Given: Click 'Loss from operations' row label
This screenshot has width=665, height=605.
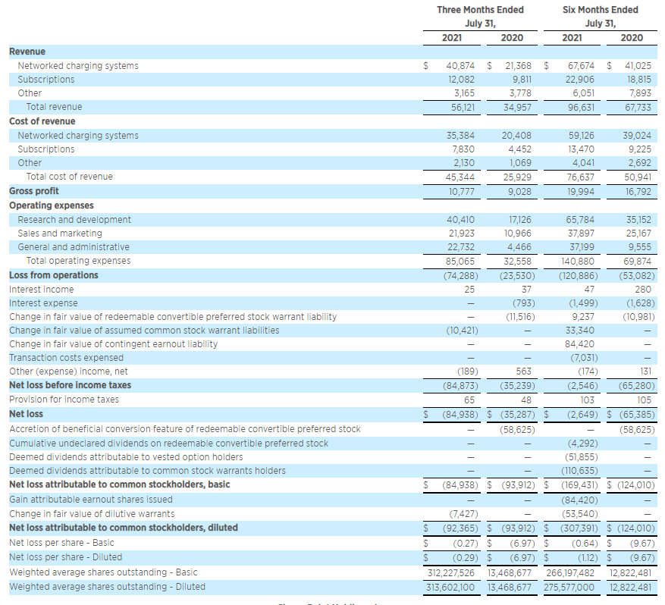Looking at the screenshot, I should point(53,275).
